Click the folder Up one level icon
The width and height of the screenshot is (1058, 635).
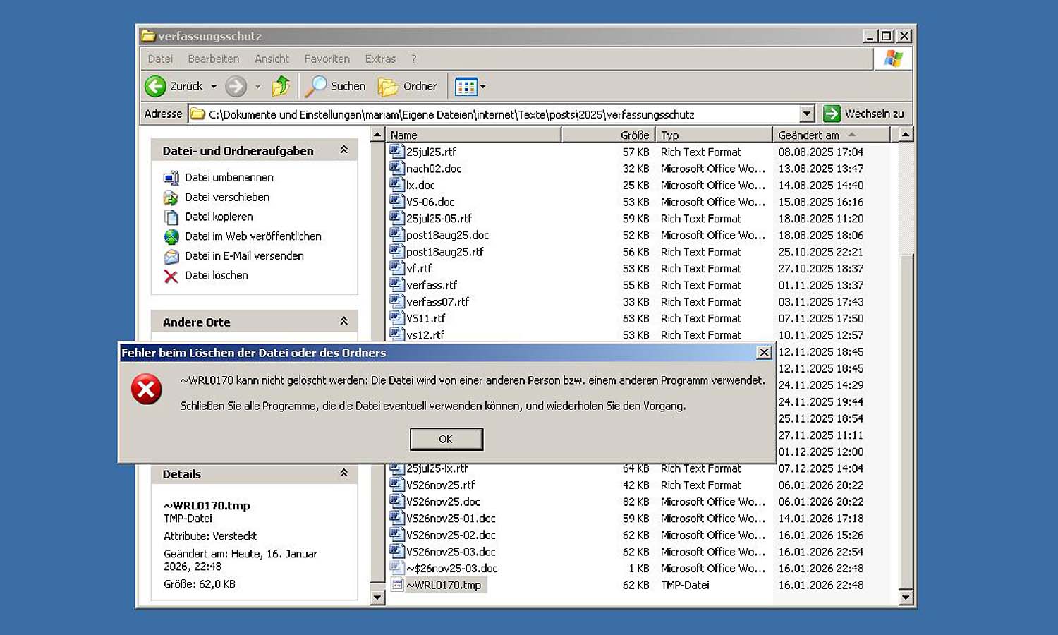tap(281, 86)
